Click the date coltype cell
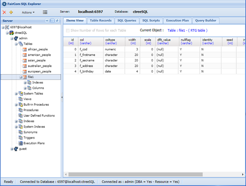The image size is (246, 186). (x=114, y=72)
